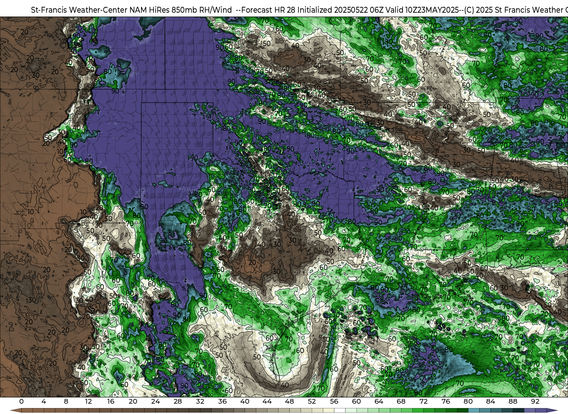The image size is (568, 414).
Task: Click the white swatch below legend value 56
Action: point(340,410)
